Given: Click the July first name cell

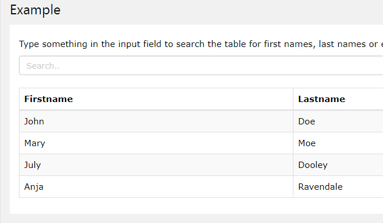Looking at the screenshot, I should (x=156, y=165).
